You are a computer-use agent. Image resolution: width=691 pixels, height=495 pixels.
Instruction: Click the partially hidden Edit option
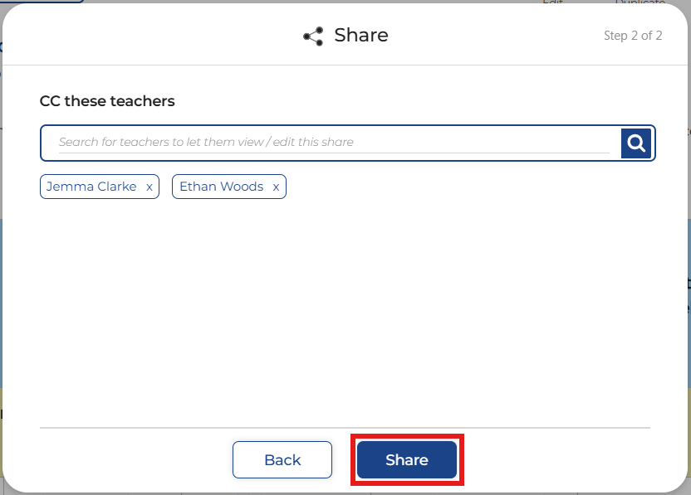tap(553, 2)
